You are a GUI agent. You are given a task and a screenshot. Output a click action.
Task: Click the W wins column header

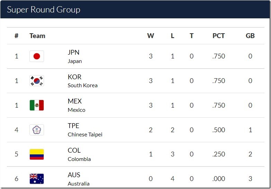(151, 36)
